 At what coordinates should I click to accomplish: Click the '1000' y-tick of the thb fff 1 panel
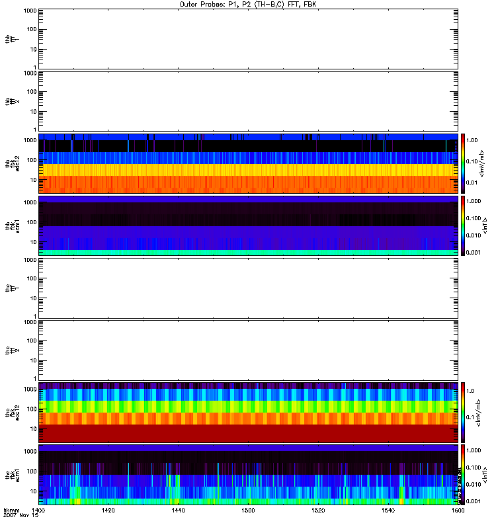30,11
